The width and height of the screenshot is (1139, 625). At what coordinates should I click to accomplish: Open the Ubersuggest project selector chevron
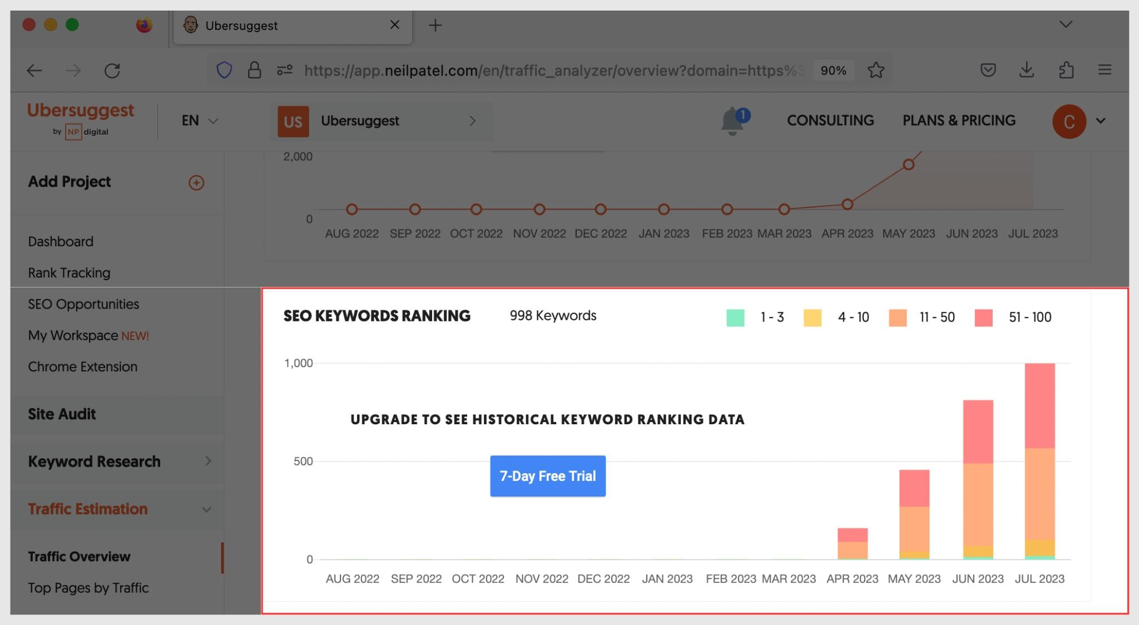coord(472,121)
